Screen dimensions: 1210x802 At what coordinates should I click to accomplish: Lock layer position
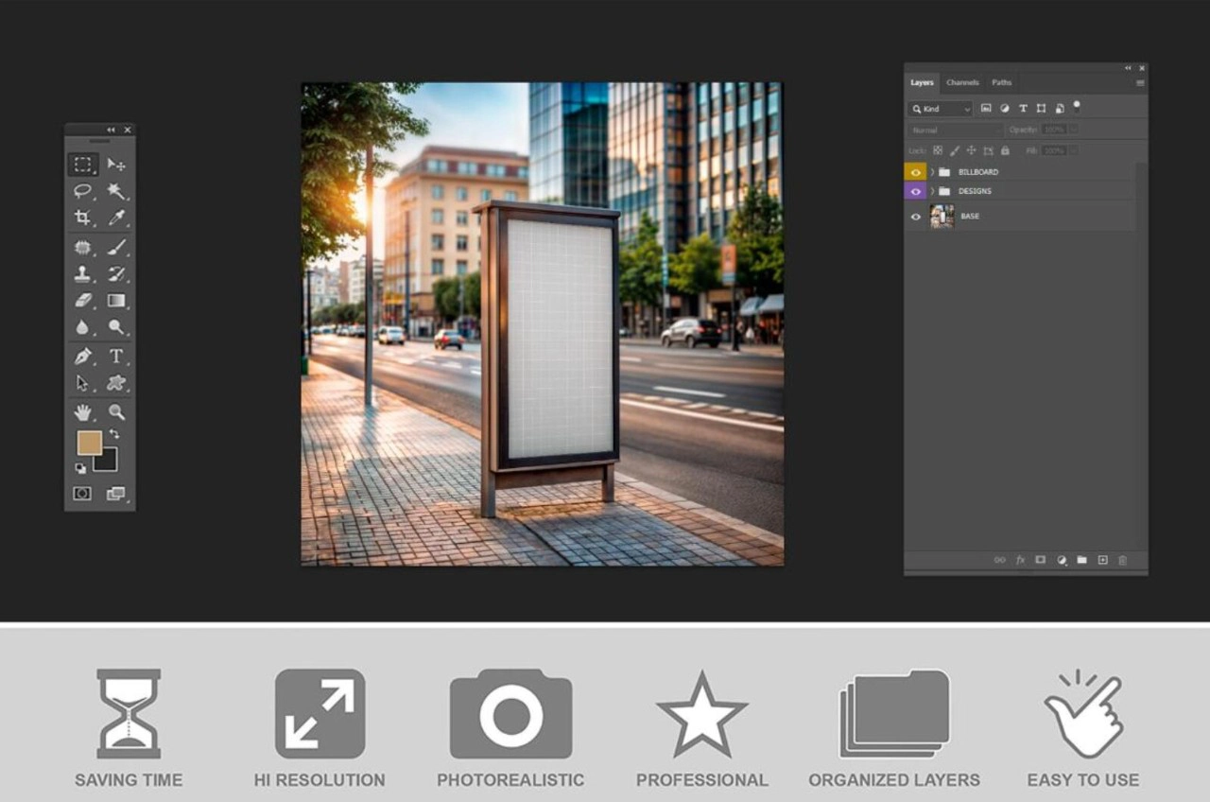click(x=971, y=150)
